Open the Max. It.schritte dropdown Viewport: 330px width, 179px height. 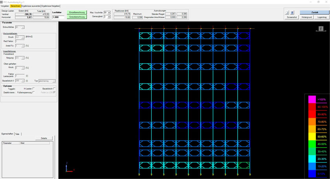(109, 13)
